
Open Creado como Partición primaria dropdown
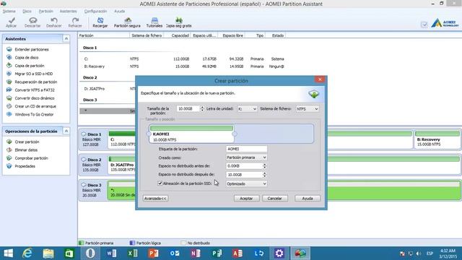click(246, 157)
